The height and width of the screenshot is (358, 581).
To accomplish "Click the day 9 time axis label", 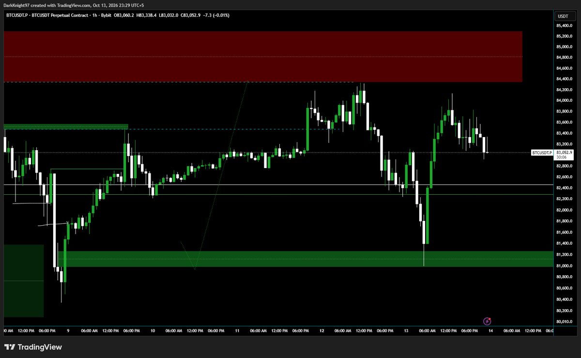I will pos(68,331).
